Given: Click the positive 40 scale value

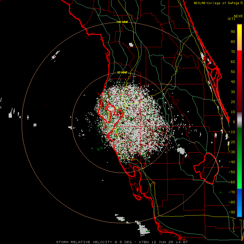Looking at the screenshot, I should pyautogui.click(x=233, y=82).
